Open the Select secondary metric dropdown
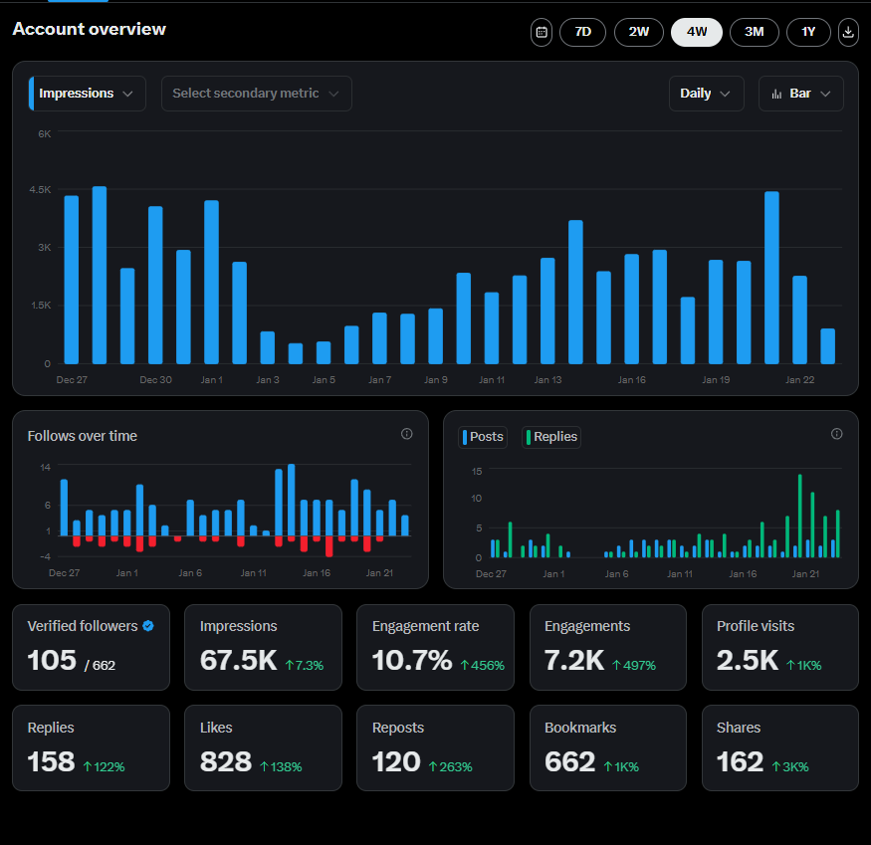This screenshot has height=845, width=871. tap(256, 93)
